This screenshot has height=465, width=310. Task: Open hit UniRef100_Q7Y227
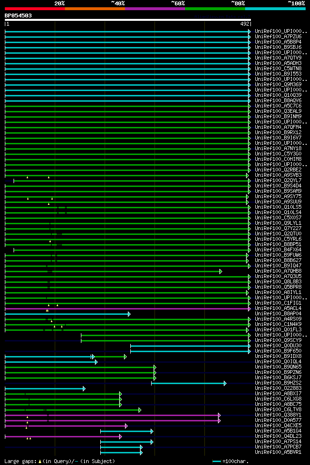278,228
